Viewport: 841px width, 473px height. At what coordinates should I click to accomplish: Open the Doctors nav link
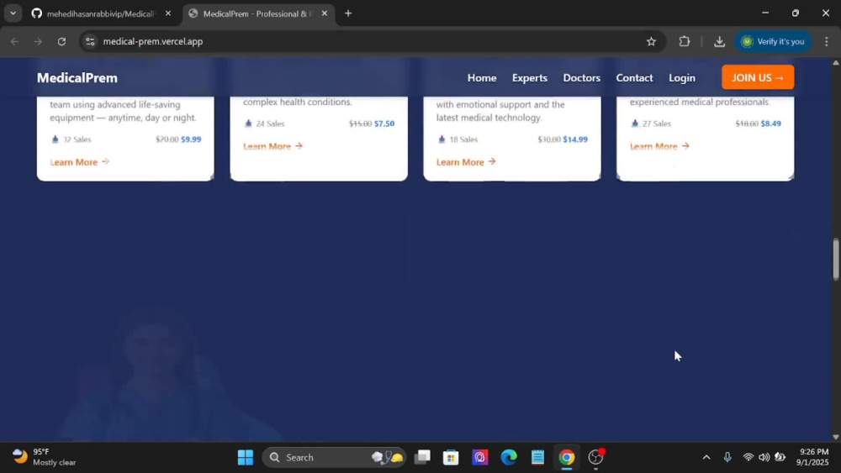pyautogui.click(x=581, y=77)
